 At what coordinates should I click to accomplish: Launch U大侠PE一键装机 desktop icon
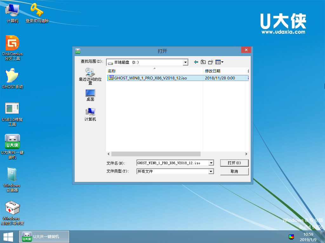(x=12, y=146)
